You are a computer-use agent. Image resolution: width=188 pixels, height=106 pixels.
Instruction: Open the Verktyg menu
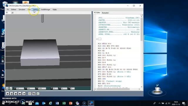click(36, 9)
